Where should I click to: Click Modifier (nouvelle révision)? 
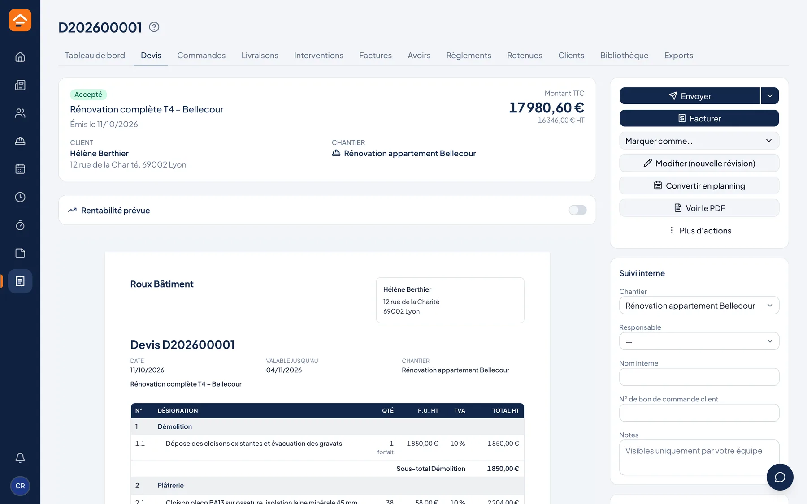[x=699, y=163]
